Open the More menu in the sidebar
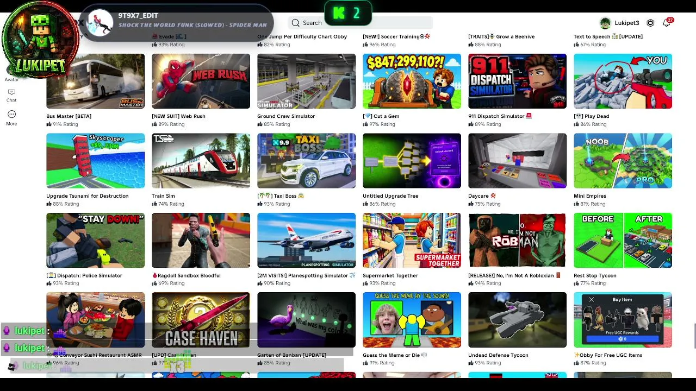696x391 pixels. (11, 118)
